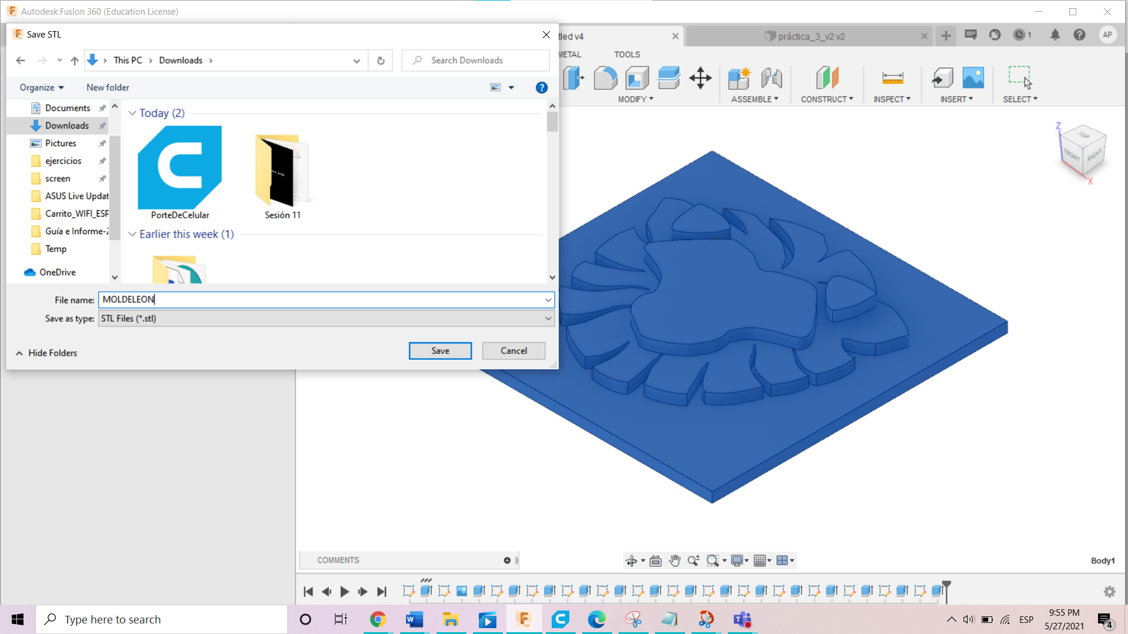Switch to the TOOLS ribbon tab
The width and height of the screenshot is (1128, 634).
[x=627, y=54]
